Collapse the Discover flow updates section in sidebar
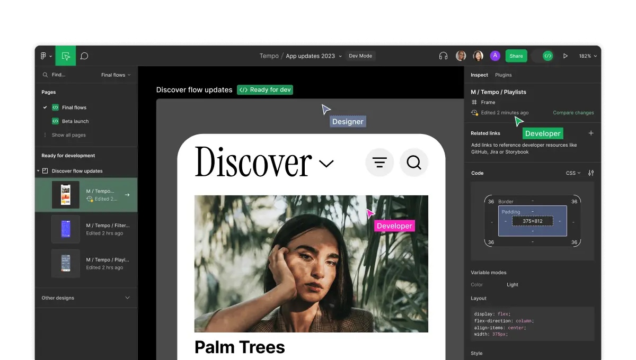 click(x=38, y=171)
